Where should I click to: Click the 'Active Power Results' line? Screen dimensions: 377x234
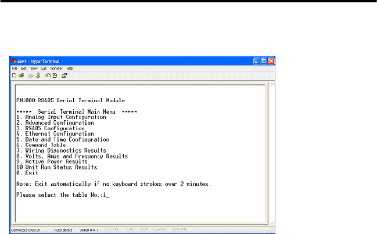[x=52, y=161]
